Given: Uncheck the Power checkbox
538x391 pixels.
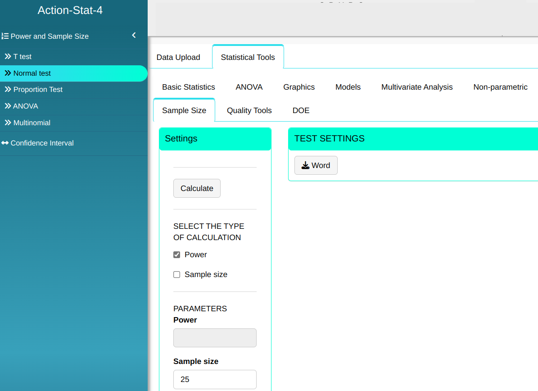Looking at the screenshot, I should (x=177, y=255).
